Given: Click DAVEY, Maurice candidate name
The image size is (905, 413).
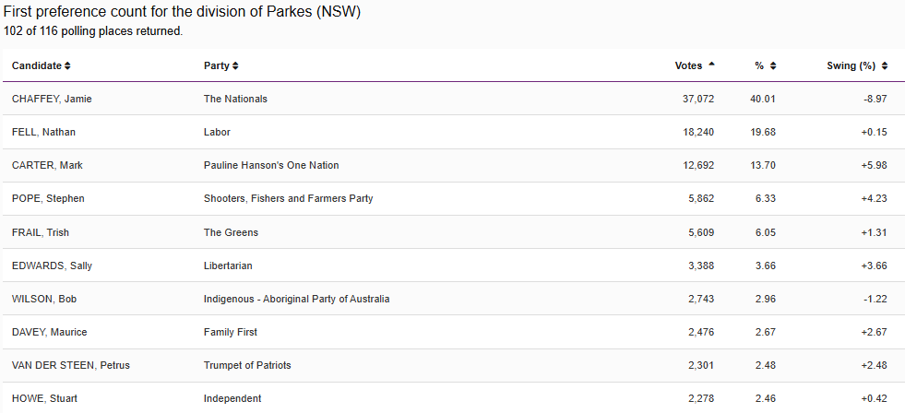Looking at the screenshot, I should [49, 332].
